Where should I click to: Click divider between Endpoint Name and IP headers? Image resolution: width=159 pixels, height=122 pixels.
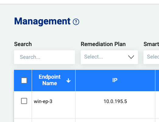(x=75, y=81)
